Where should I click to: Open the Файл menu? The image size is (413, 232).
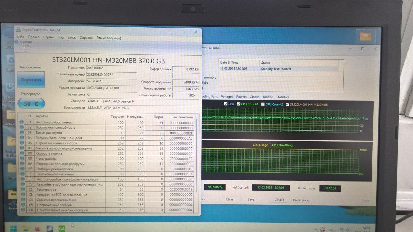point(20,37)
